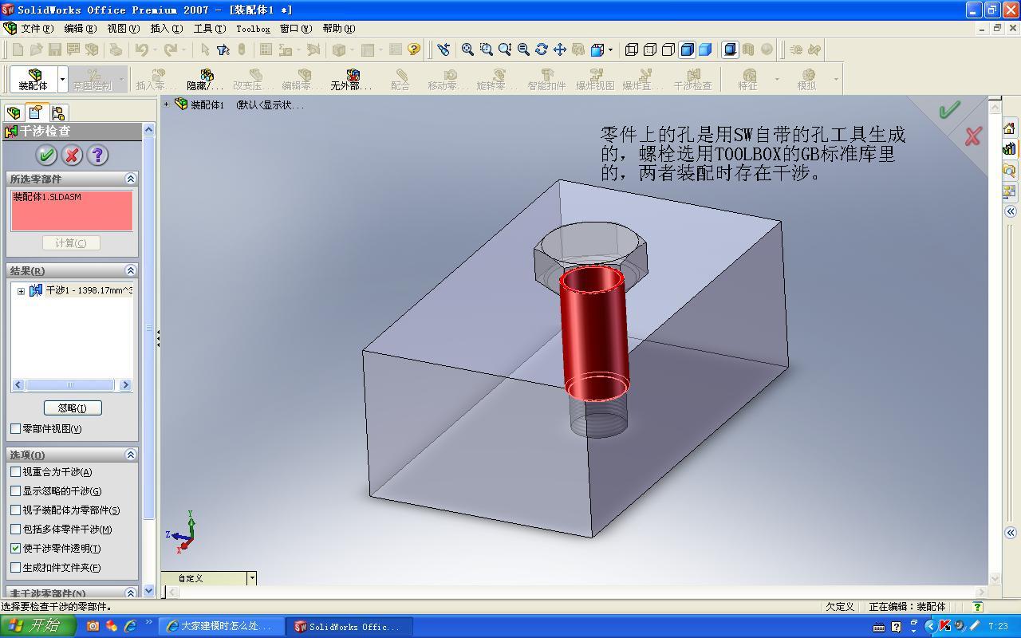The height and width of the screenshot is (638, 1021).
Task: Click the Zoom to Selection icon
Action: pos(523,49)
